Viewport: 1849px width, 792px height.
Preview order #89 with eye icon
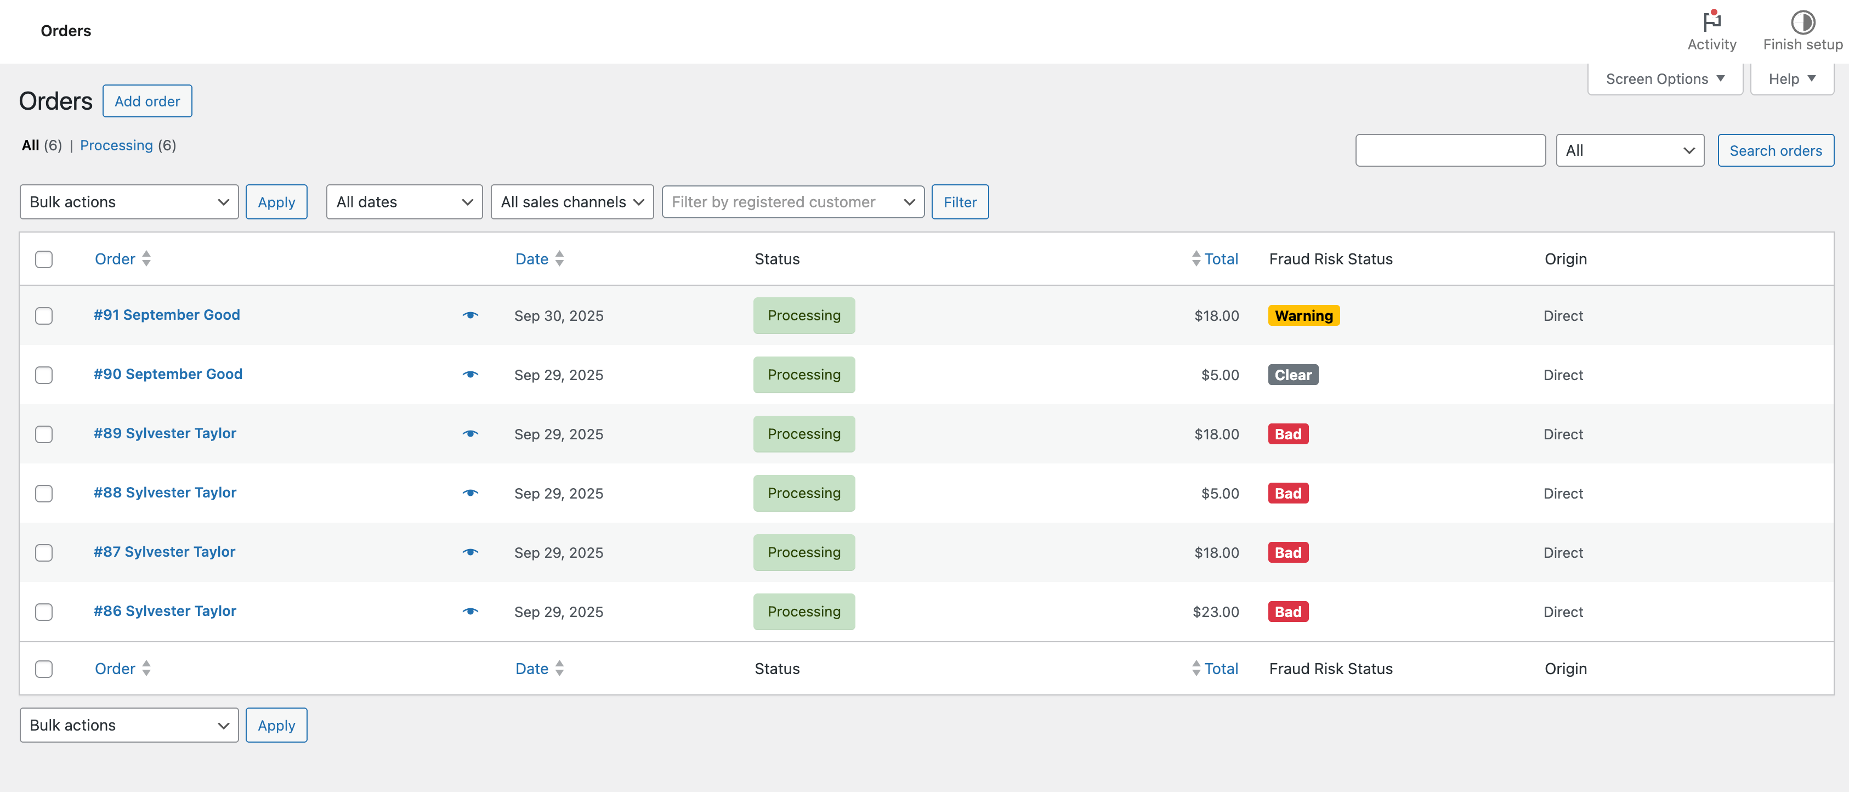tap(470, 434)
